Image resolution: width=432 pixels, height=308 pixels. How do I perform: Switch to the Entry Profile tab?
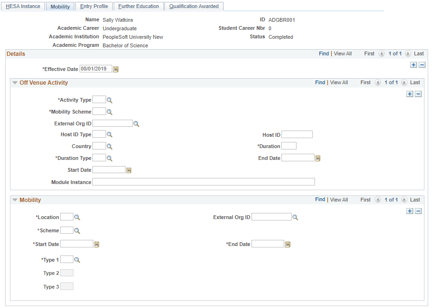(x=94, y=6)
